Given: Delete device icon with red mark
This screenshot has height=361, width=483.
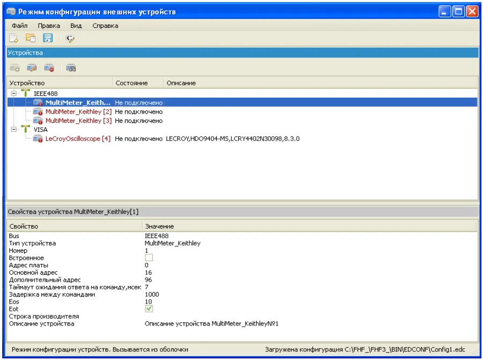Looking at the screenshot, I should point(49,68).
